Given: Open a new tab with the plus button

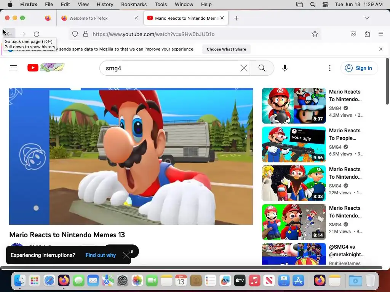Looking at the screenshot, I should point(236,18).
